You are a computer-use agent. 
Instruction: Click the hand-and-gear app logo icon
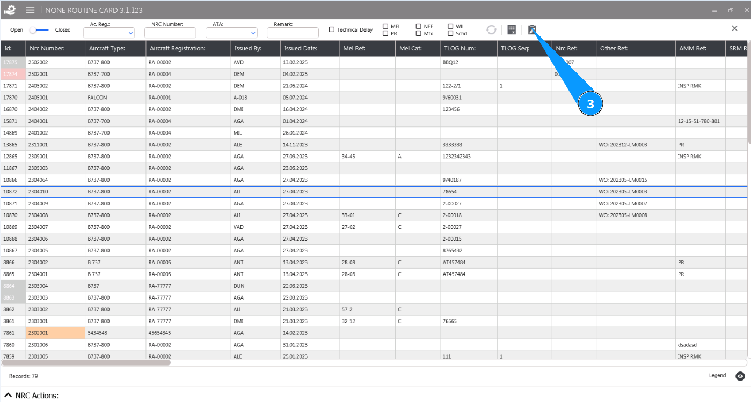[10, 10]
